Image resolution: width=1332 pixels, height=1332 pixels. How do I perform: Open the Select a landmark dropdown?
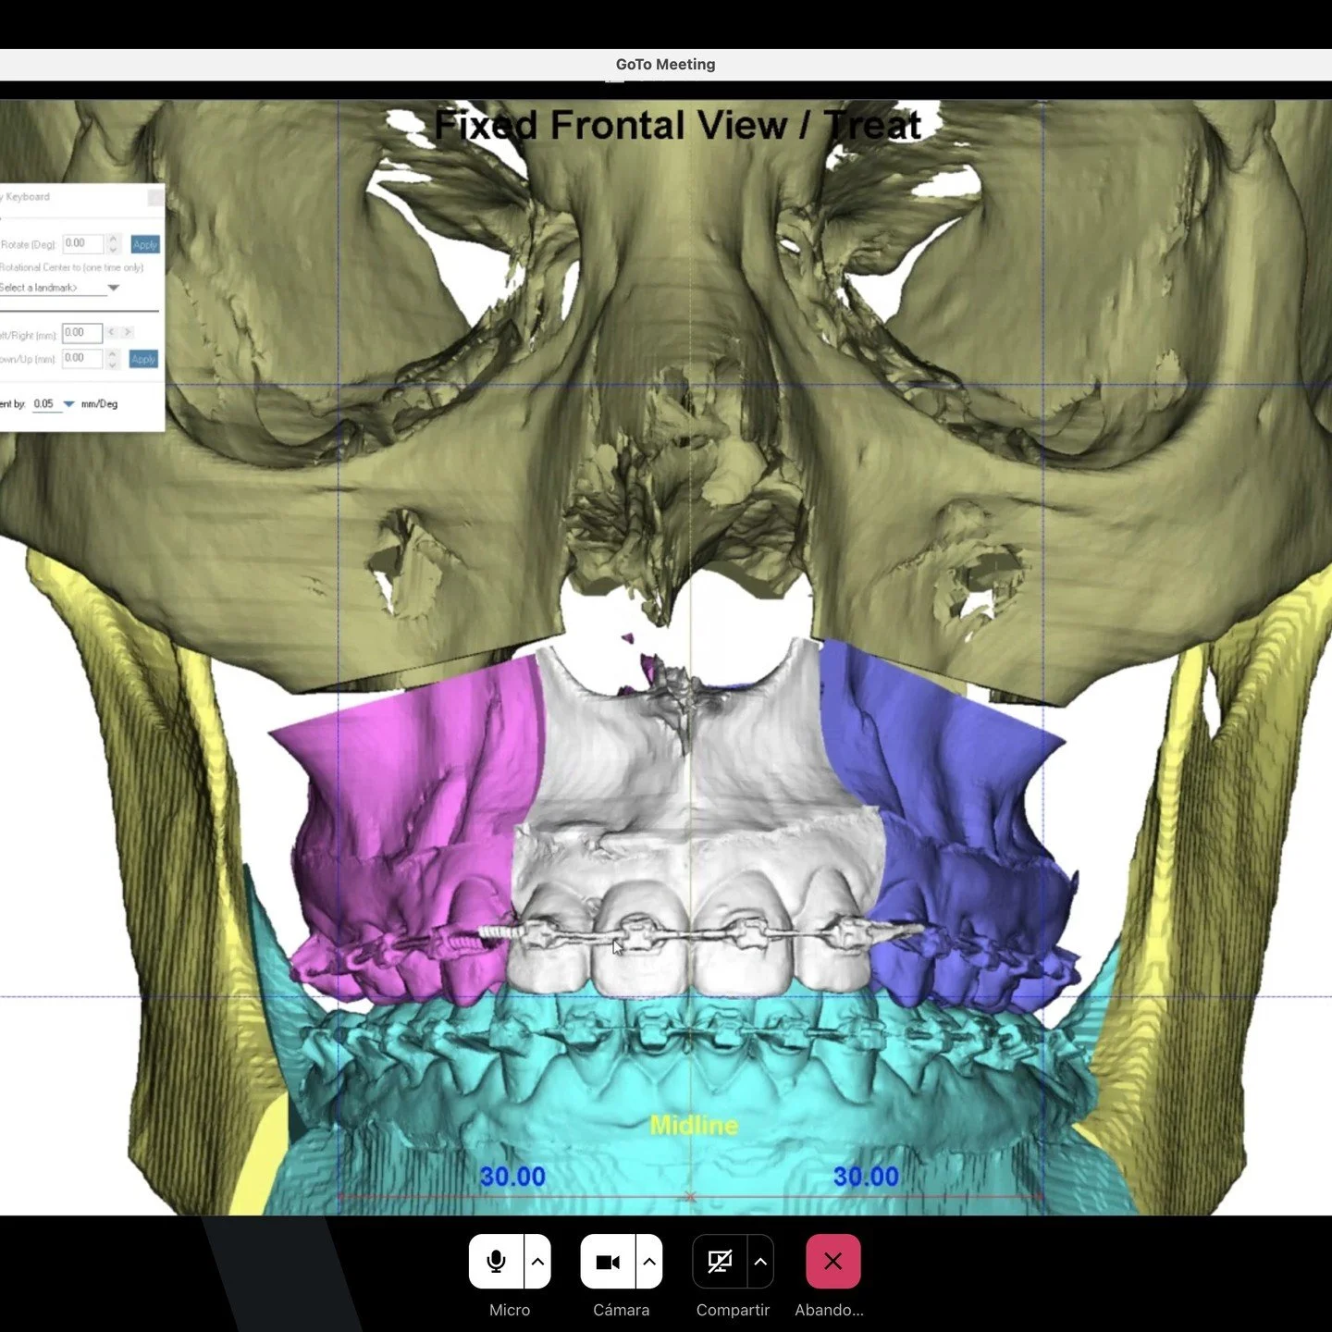[113, 288]
